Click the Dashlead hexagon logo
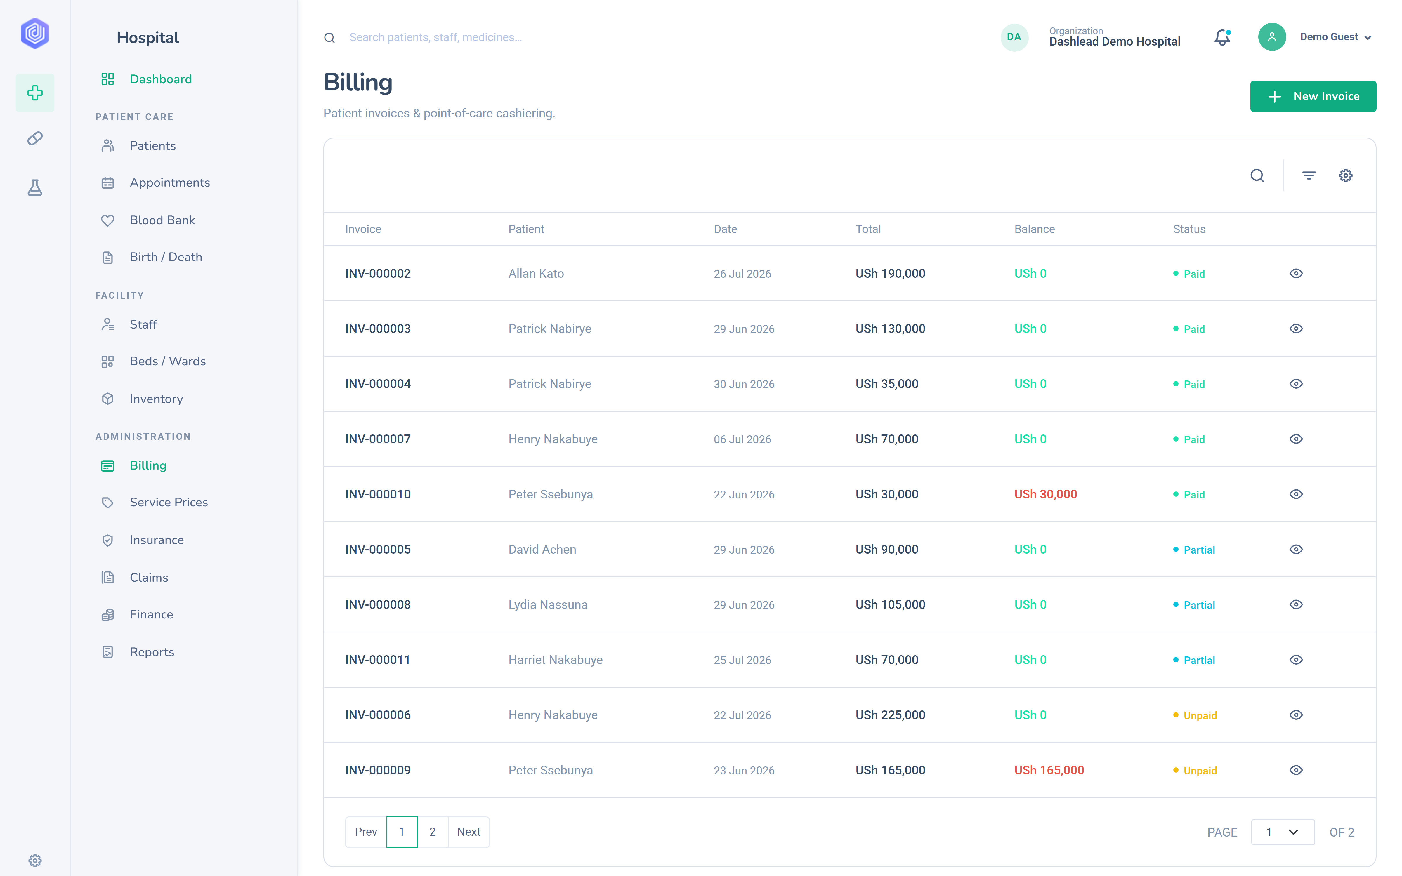Image resolution: width=1402 pixels, height=876 pixels. tap(35, 33)
